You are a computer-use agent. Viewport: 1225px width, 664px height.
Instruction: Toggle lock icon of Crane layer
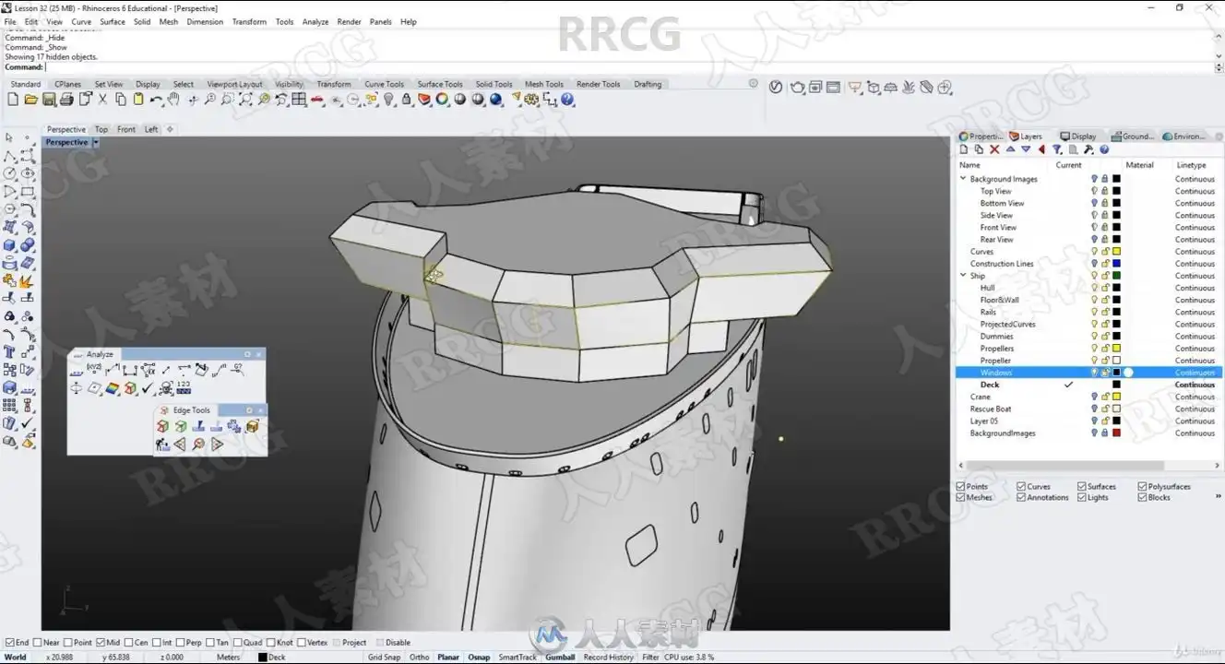1104,397
